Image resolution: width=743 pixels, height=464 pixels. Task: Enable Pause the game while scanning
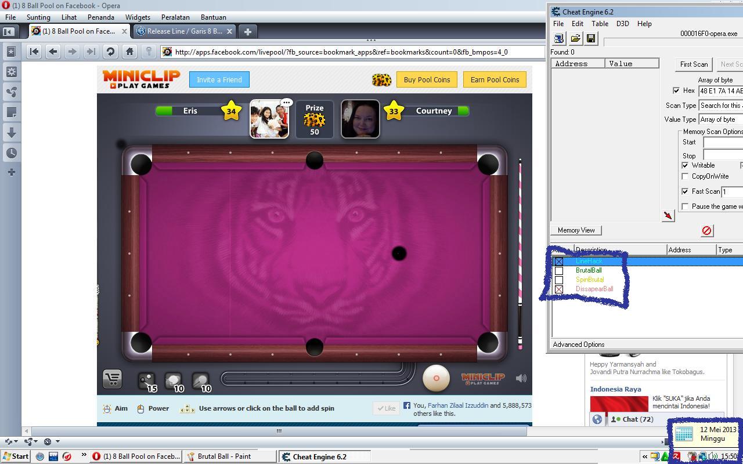point(685,206)
